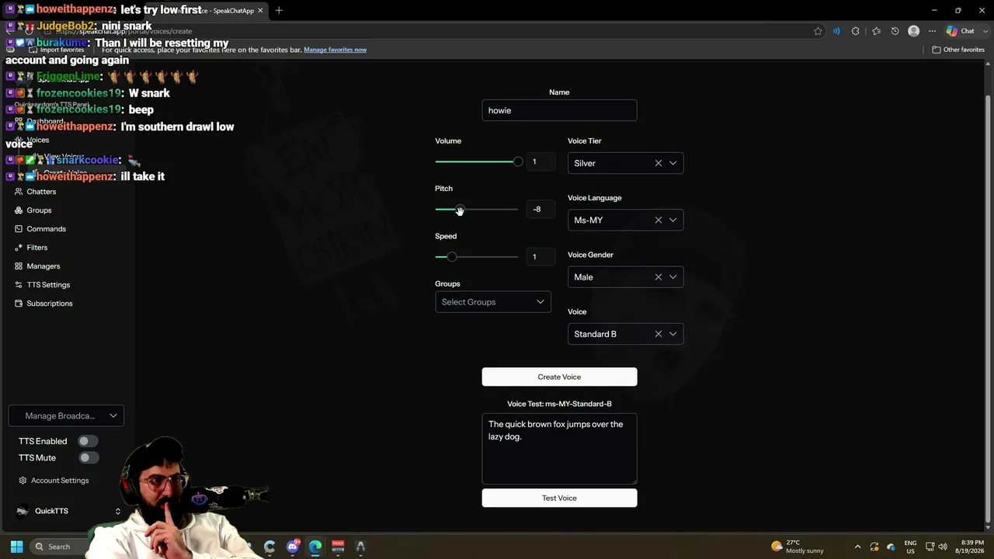This screenshot has width=994, height=559.
Task: Open the weather widget on taskbar
Action: [x=797, y=547]
